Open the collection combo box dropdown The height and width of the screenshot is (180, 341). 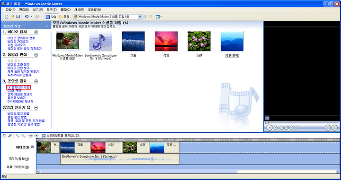(140, 17)
